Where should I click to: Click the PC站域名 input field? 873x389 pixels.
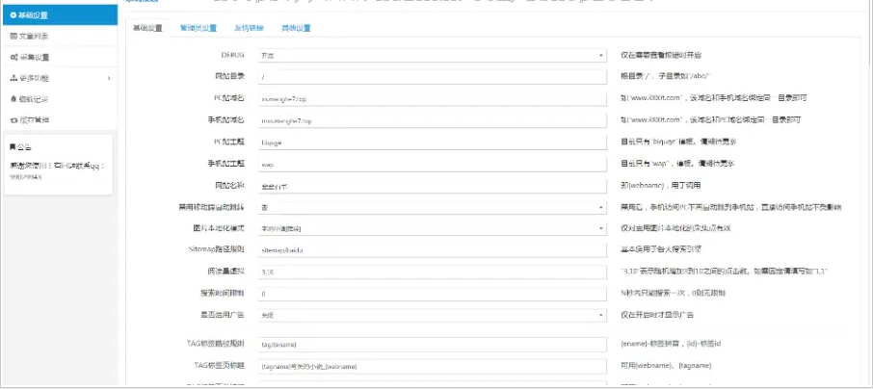432,98
